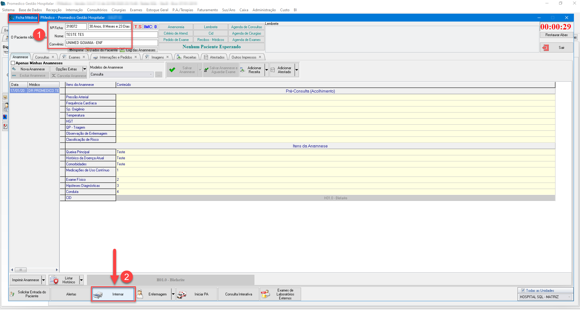Click the horizontal scrollbar in anamnese list

click(x=34, y=270)
